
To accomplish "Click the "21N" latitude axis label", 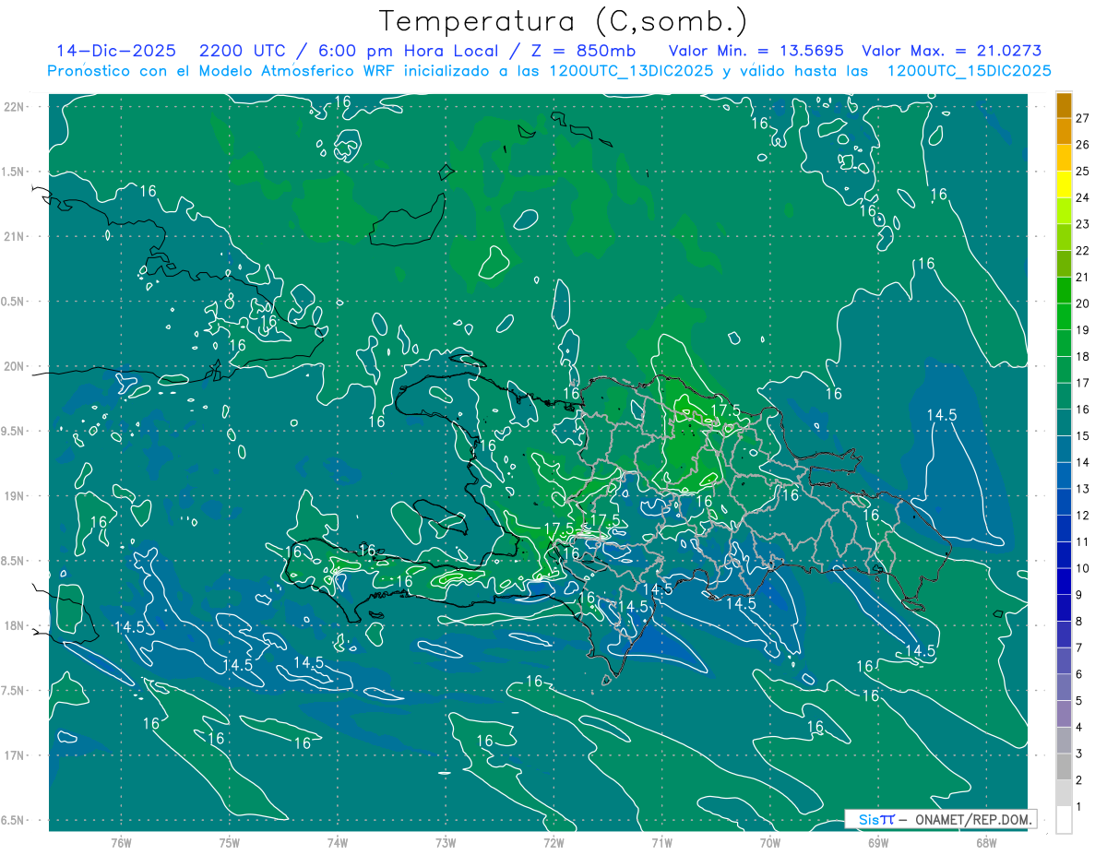I will click(15, 236).
